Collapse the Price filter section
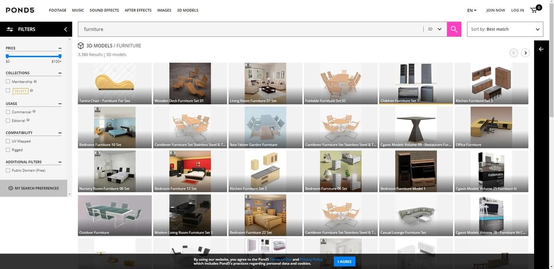This screenshot has width=554, height=269. [60, 48]
